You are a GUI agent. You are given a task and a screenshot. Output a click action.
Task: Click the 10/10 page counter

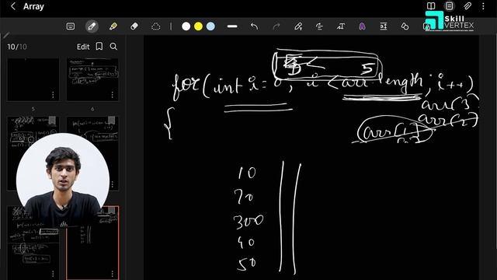pyautogui.click(x=17, y=47)
